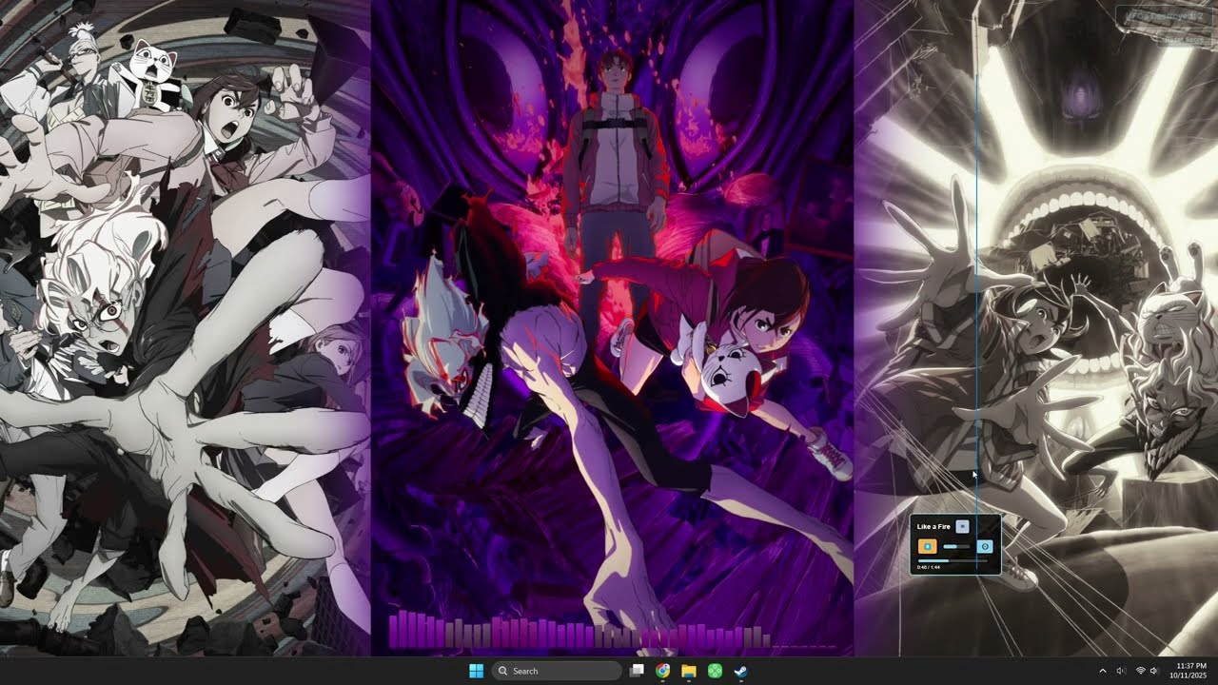The height and width of the screenshot is (685, 1218).
Task: Adjust the short slider in the music widget
Action: pos(956,547)
